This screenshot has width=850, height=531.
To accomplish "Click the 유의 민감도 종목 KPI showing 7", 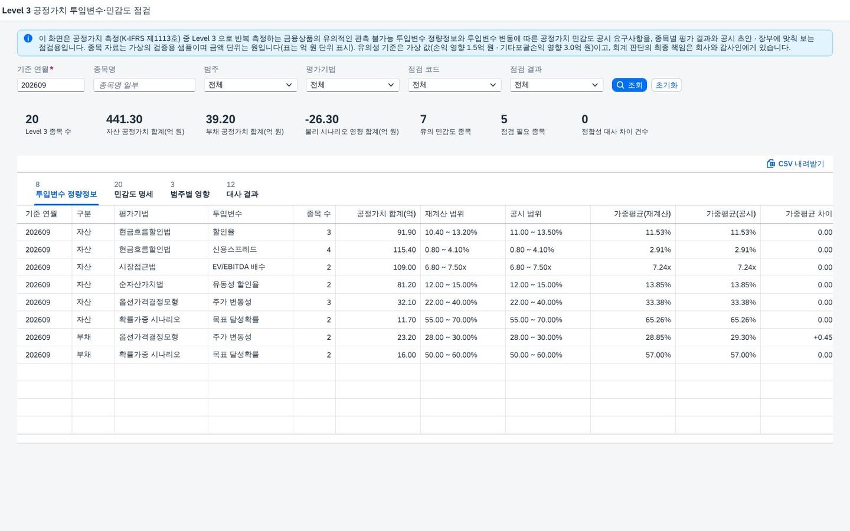I will (446, 124).
